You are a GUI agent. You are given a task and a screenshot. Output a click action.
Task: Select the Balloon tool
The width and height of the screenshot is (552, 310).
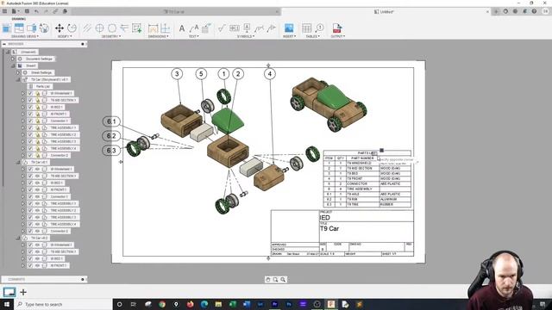pyautogui.click(x=319, y=28)
